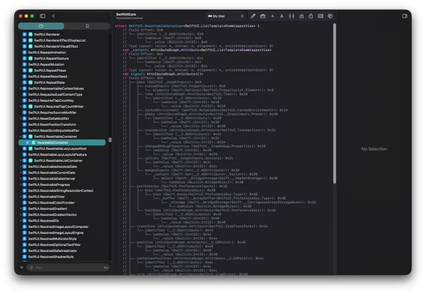Select SwiftUI.RequestedLeafContentType
The width and height of the screenshot is (426, 294).
coord(63,95)
